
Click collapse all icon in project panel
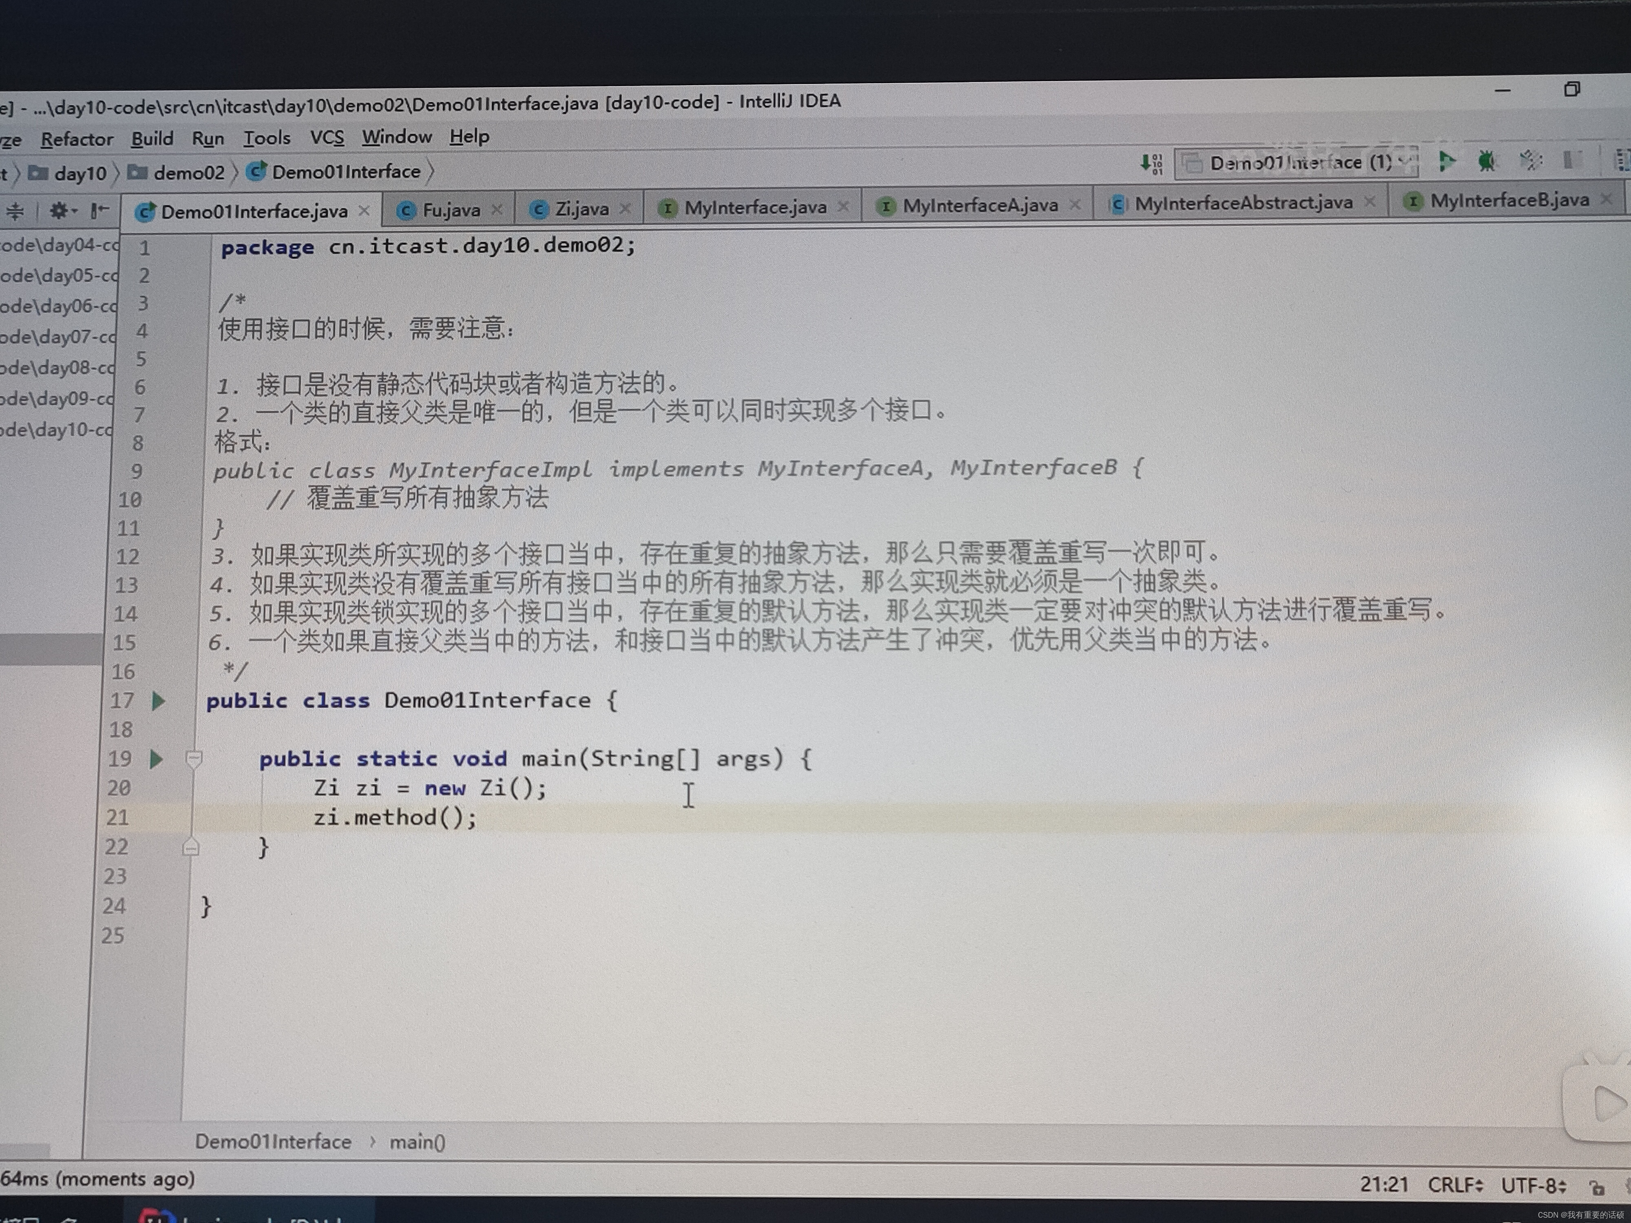(15, 212)
